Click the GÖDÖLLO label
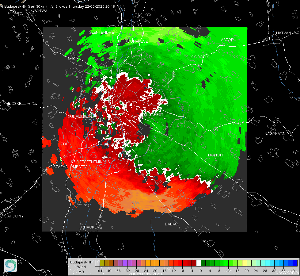300x276 pixels. pyautogui.click(x=201, y=57)
